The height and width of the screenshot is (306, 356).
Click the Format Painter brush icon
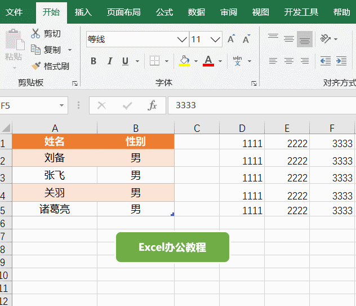click(36, 66)
